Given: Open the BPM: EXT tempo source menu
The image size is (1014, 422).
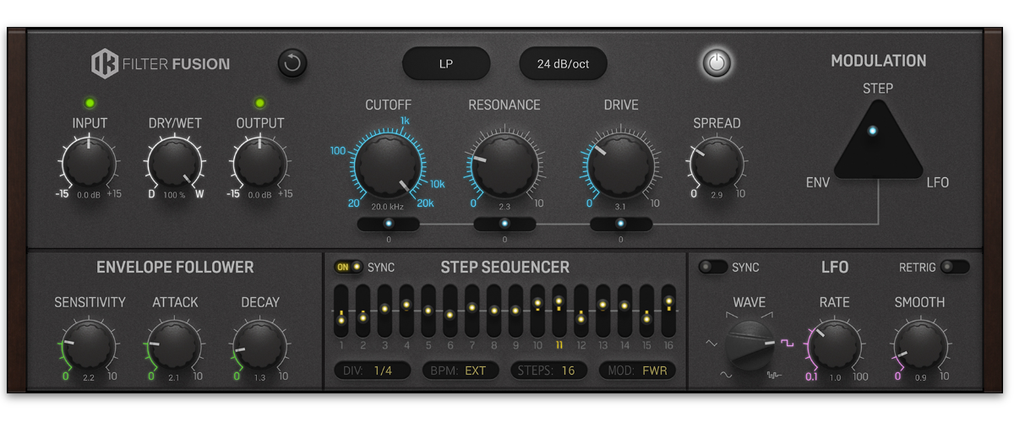Looking at the screenshot, I should coord(461,370).
